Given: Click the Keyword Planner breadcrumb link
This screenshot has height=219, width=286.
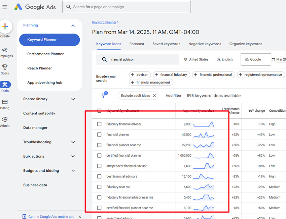Looking at the screenshot, I should click(104, 22).
